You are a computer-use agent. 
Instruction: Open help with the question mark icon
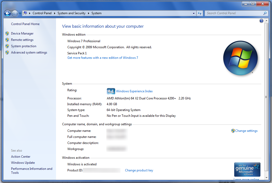[x=261, y=21]
